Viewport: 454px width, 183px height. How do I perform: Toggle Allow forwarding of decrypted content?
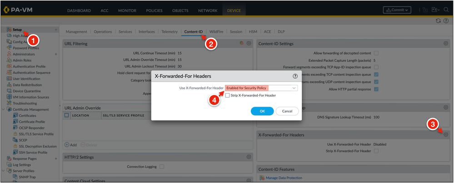(x=376, y=53)
